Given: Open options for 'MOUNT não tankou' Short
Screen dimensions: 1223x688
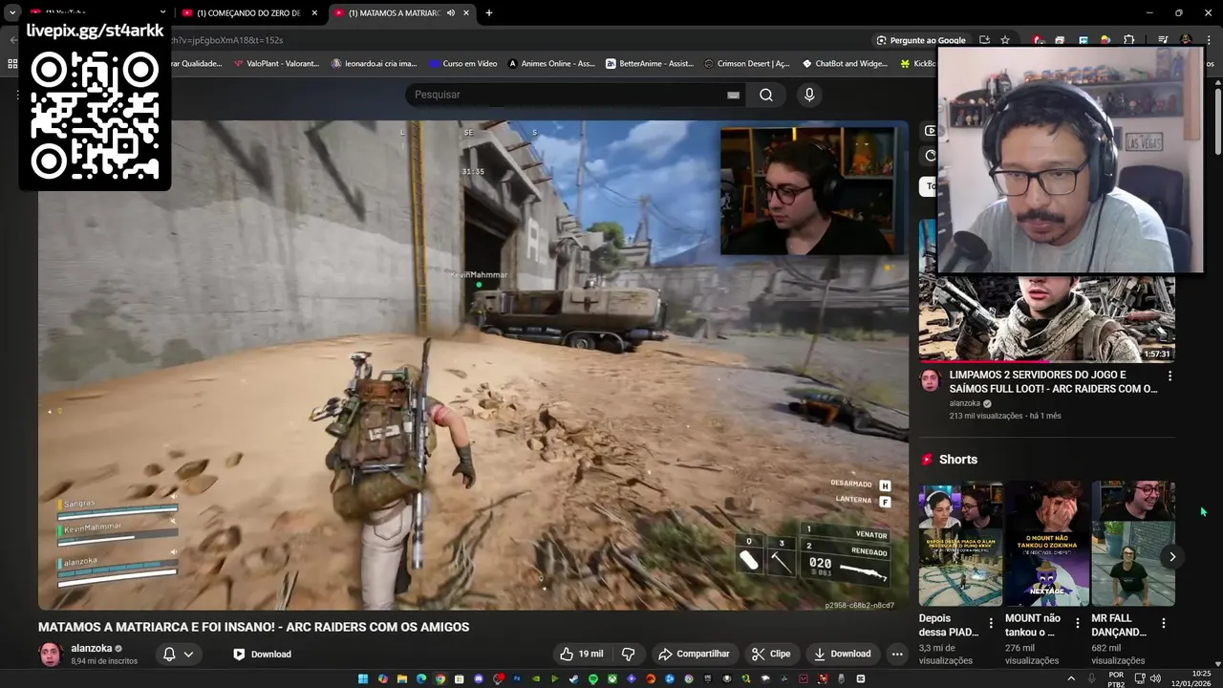Looking at the screenshot, I should pos(1077,623).
